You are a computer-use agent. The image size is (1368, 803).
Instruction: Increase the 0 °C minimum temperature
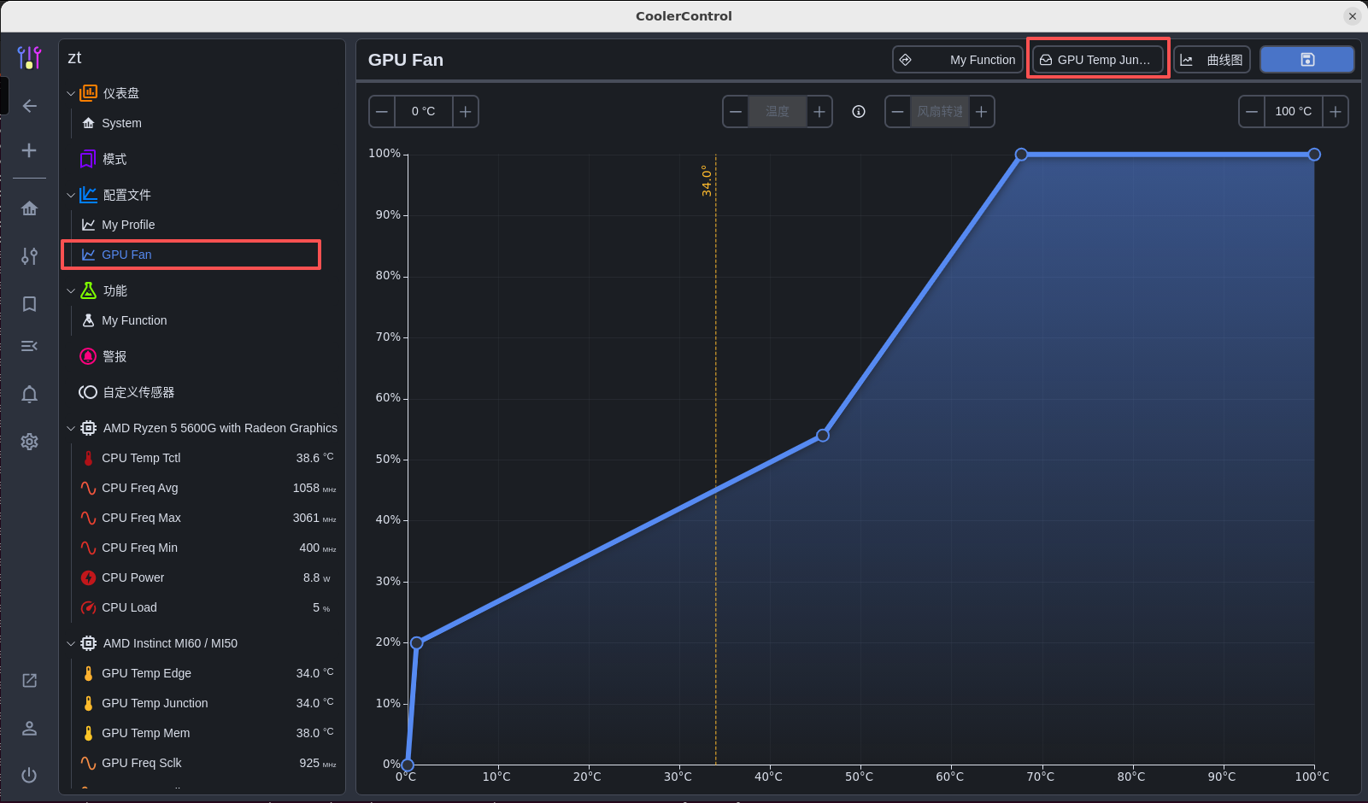point(465,111)
